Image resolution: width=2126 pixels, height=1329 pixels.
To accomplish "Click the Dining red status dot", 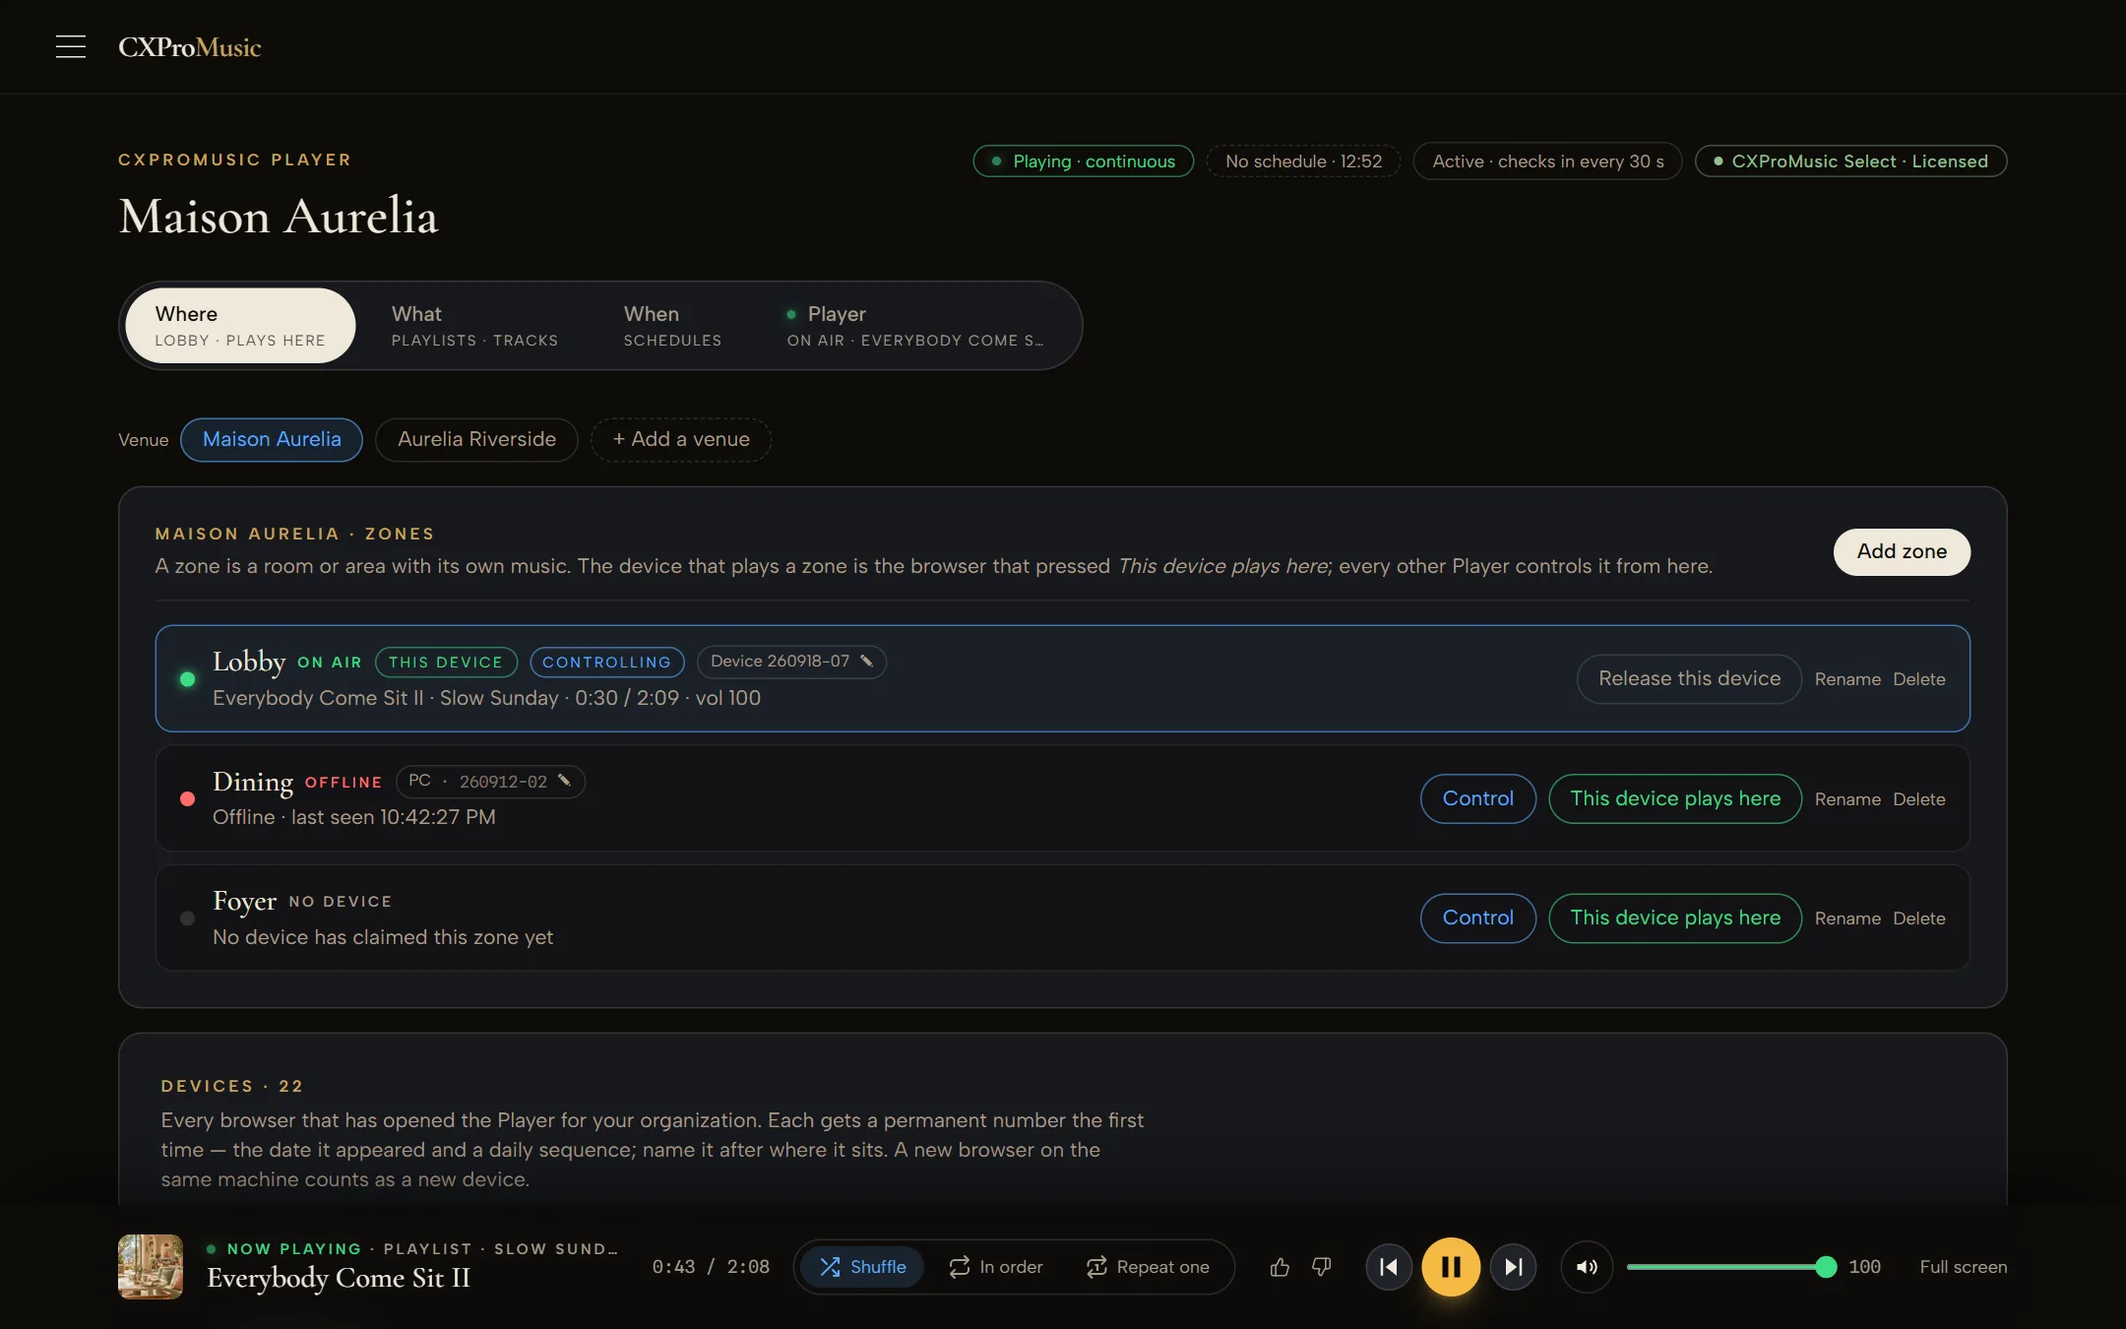I will [187, 799].
